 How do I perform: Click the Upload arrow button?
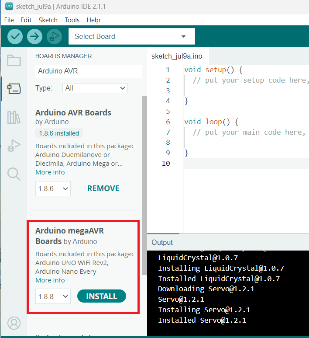tap(34, 36)
